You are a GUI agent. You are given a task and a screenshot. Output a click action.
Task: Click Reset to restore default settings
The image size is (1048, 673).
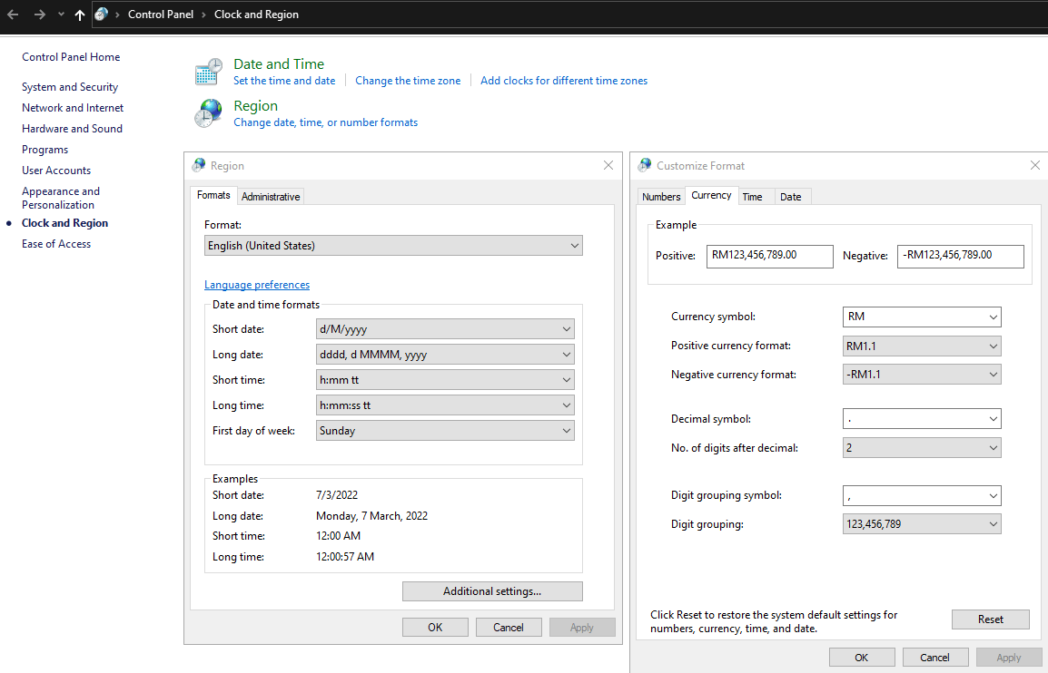point(990,619)
